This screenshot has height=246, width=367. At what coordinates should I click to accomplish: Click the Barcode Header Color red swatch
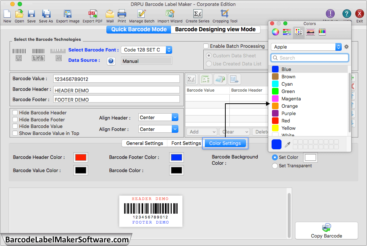[81, 157]
